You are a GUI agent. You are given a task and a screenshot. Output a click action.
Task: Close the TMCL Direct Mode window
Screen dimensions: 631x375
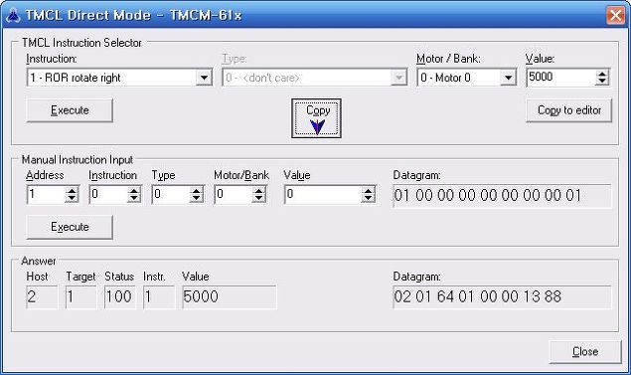tap(616, 15)
